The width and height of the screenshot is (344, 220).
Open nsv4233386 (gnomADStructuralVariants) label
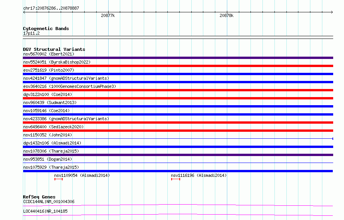pos(66,119)
